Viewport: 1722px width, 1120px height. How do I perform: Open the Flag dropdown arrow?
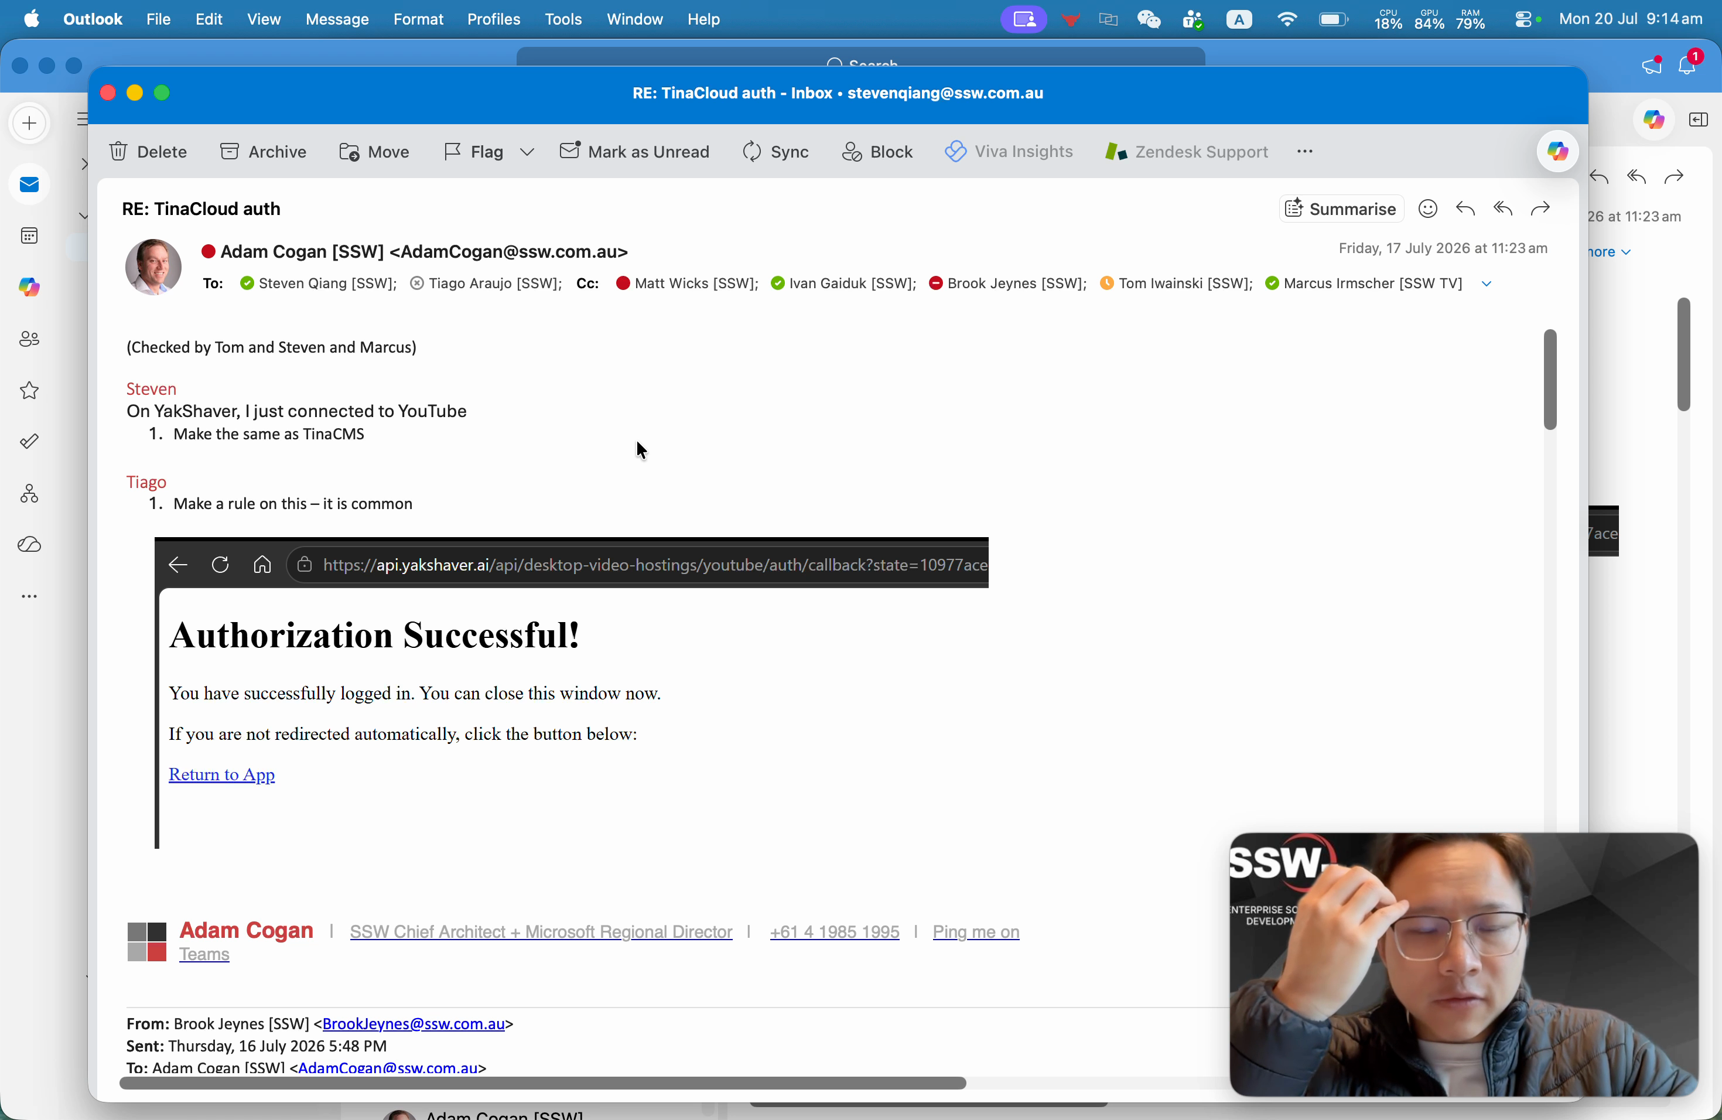pos(528,152)
